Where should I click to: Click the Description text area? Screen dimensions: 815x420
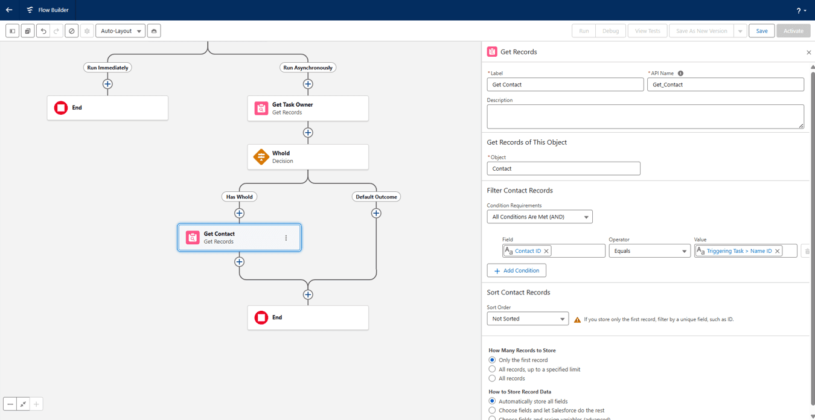(x=645, y=116)
